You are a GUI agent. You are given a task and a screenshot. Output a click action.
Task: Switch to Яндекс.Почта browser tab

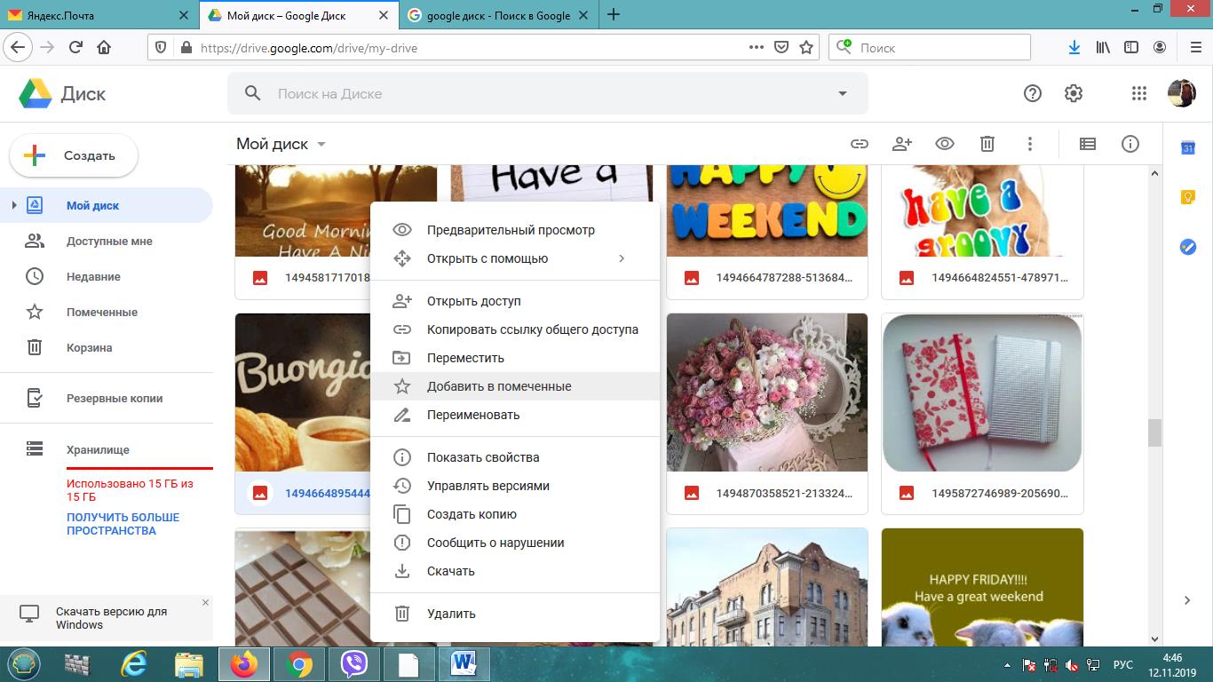[99, 15]
